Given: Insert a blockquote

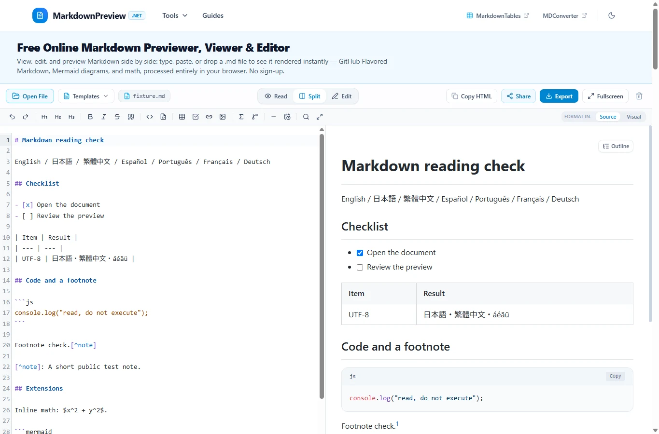Looking at the screenshot, I should (131, 117).
